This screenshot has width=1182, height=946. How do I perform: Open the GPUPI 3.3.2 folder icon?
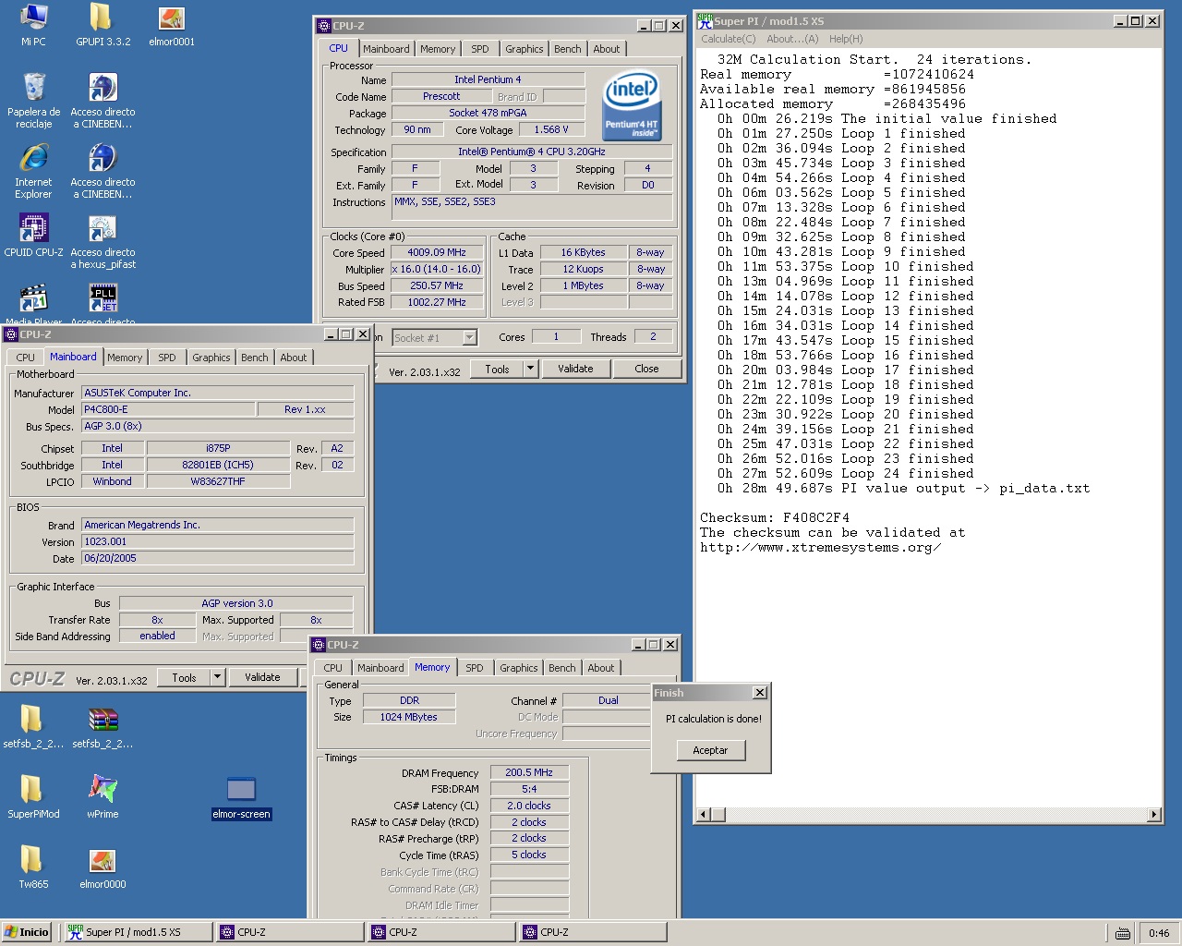pos(103,25)
